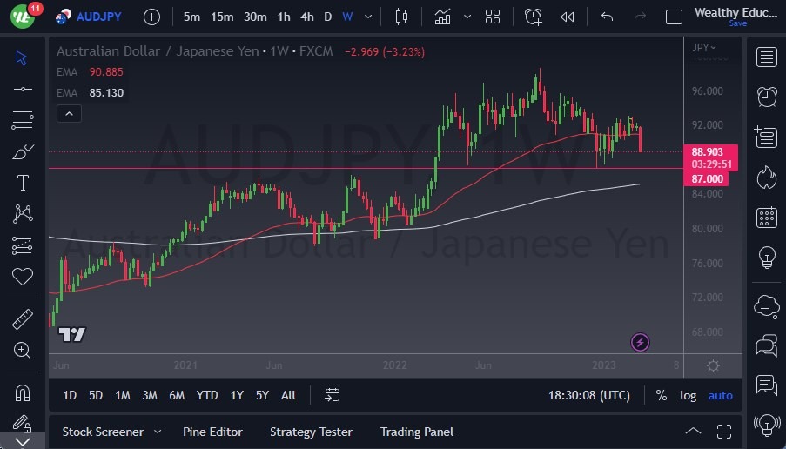Open the Strategy Tester tab
Image resolution: width=786 pixels, height=449 pixels.
pyautogui.click(x=311, y=432)
